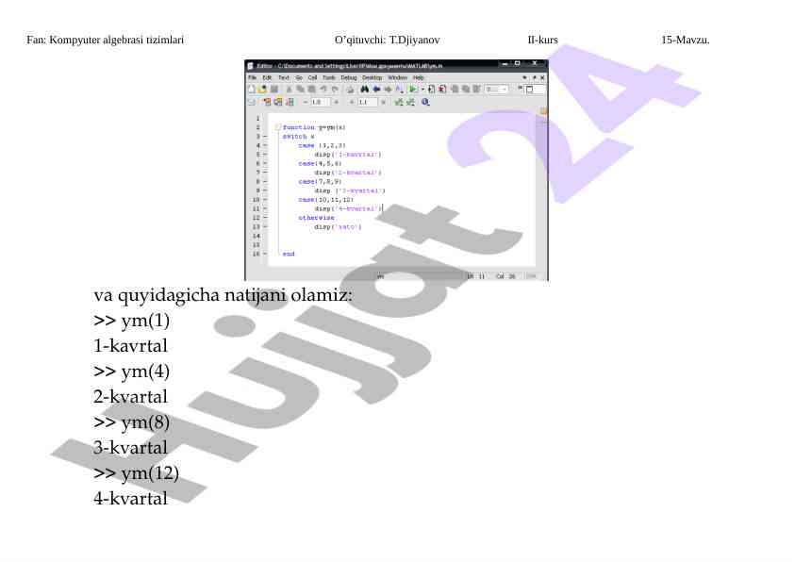795x562 pixels.
Task: Toggle breakpoint dash on line 5
Action: pyautogui.click(x=264, y=154)
